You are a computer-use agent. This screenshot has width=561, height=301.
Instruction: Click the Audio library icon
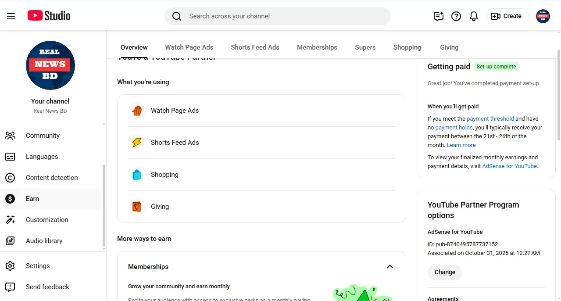[10, 241]
